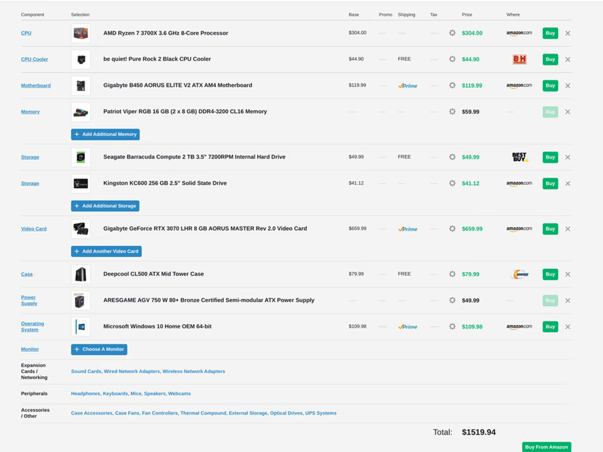Click Add Additional Storage button

105,206
